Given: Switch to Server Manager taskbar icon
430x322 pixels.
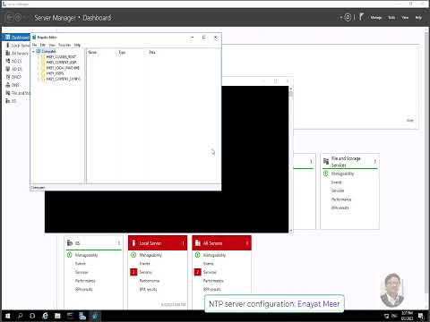Looking at the screenshot, I should coord(82,316).
